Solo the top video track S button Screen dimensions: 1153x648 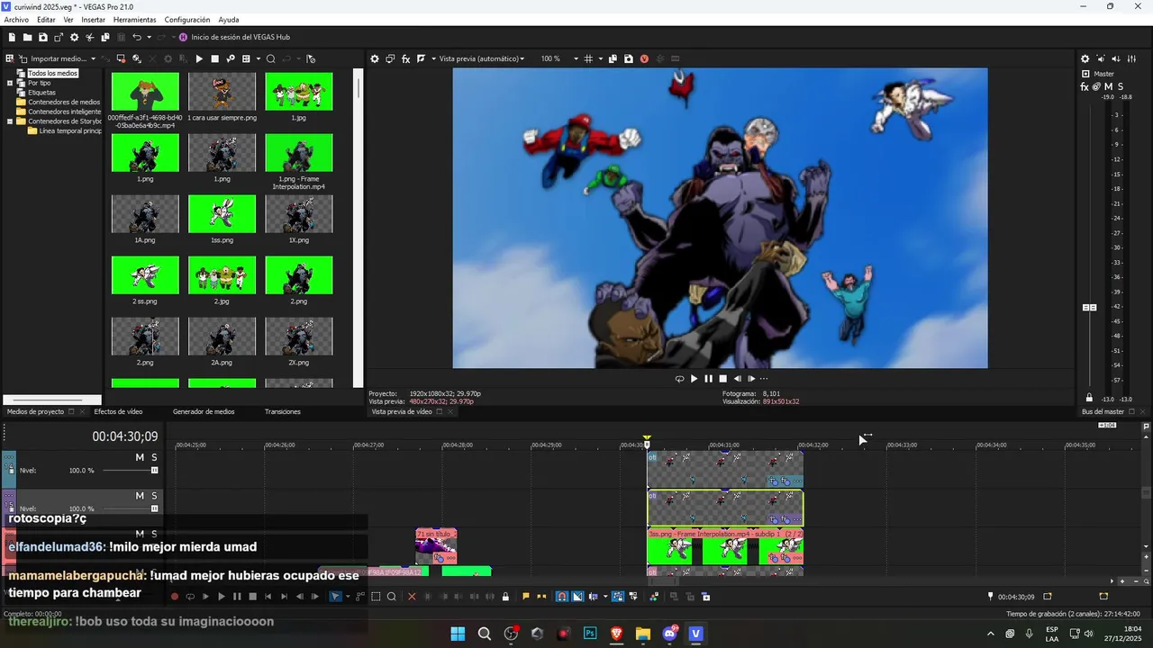click(154, 457)
